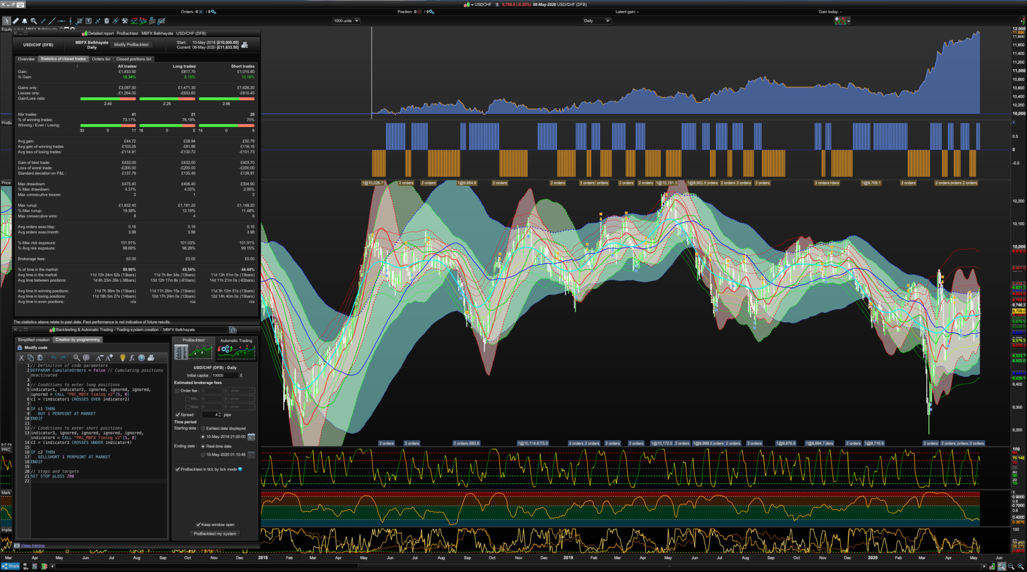Screen dimensions: 1027x572
Task: Open the 1000 units dropdown
Action: coord(347,21)
